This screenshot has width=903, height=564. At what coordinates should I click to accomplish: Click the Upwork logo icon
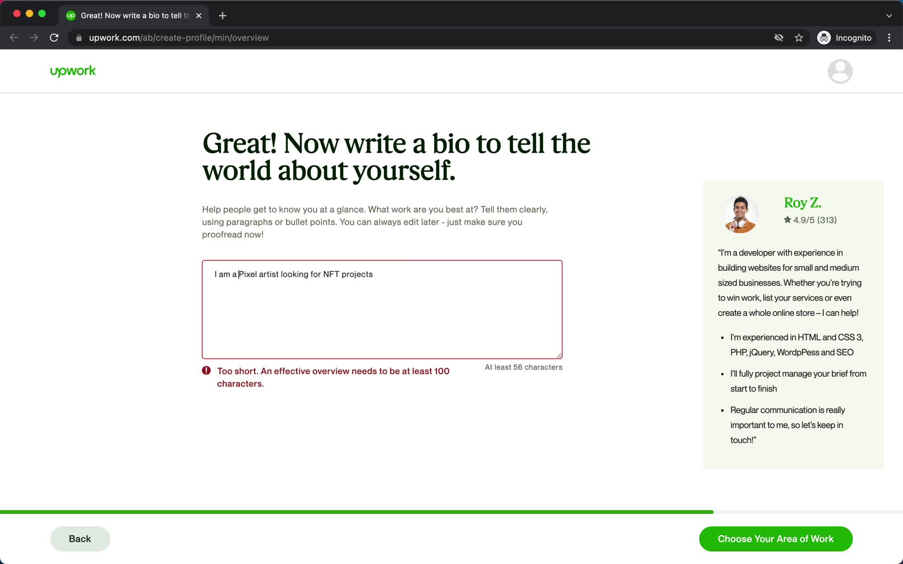(x=72, y=71)
